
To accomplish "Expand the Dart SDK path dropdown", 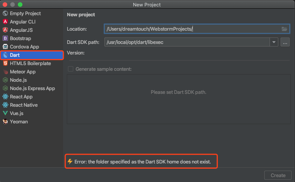I will pyautogui.click(x=274, y=42).
